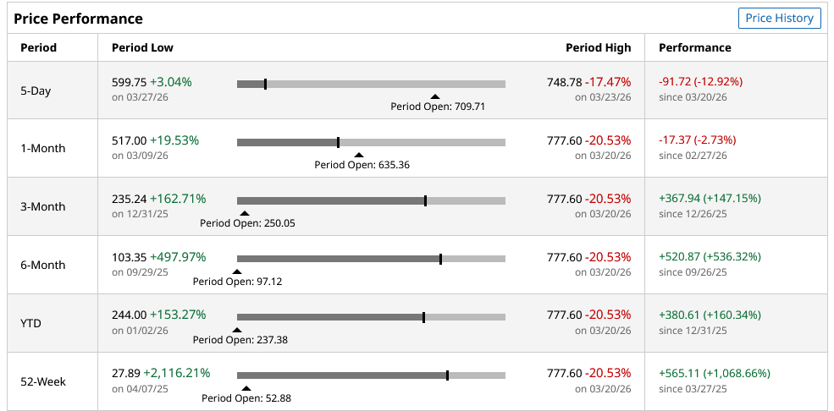This screenshot has height=411, width=834.
Task: Click the 52-Week low value 27.89
Action: click(x=126, y=373)
